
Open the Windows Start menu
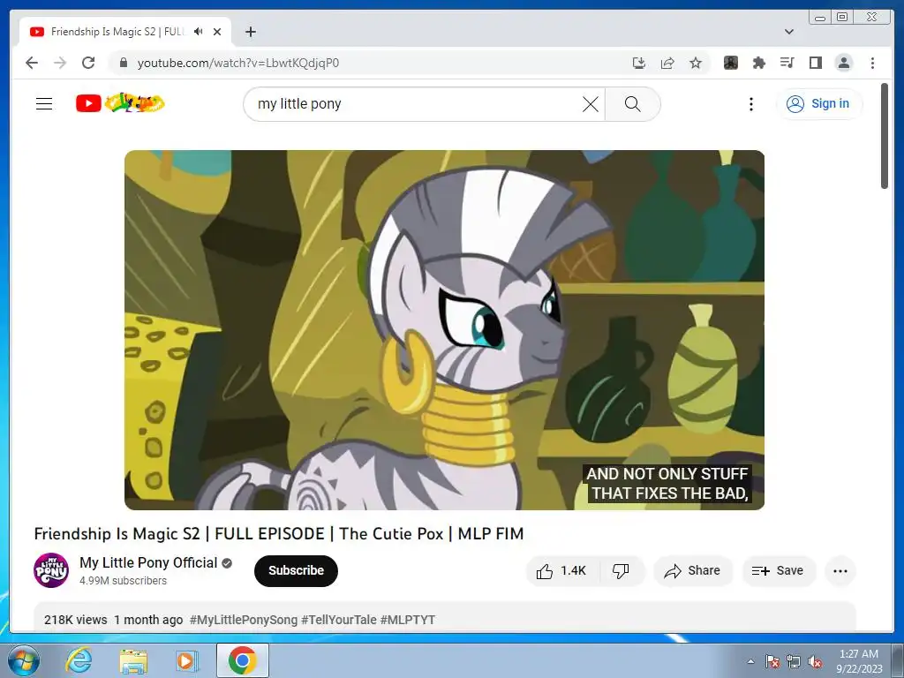[23, 660]
